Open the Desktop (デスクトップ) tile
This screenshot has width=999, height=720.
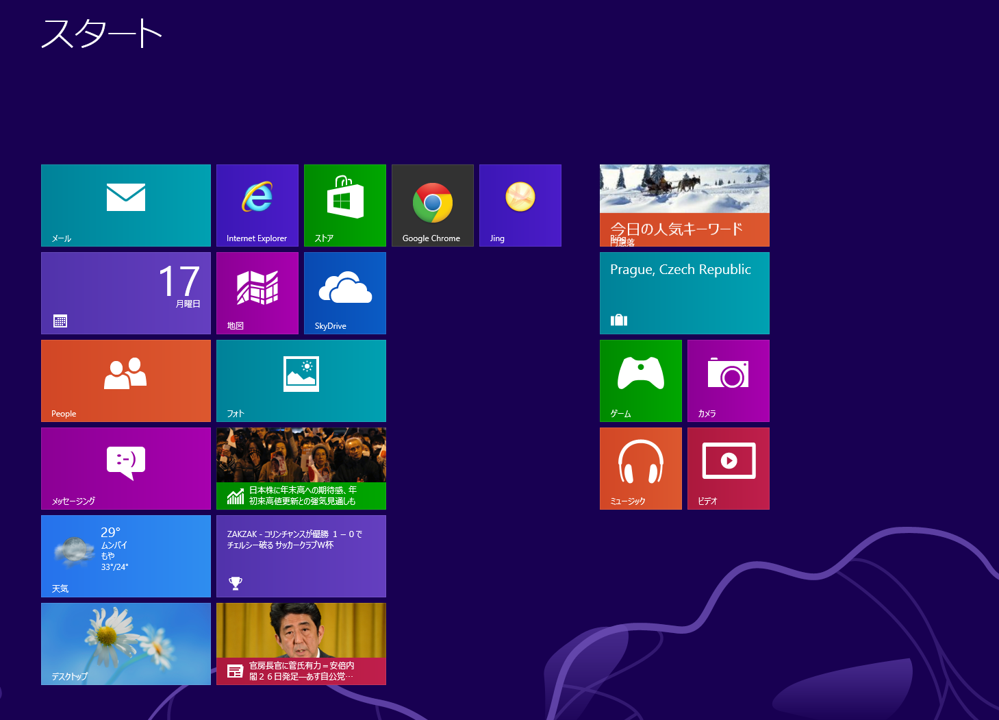pyautogui.click(x=126, y=644)
